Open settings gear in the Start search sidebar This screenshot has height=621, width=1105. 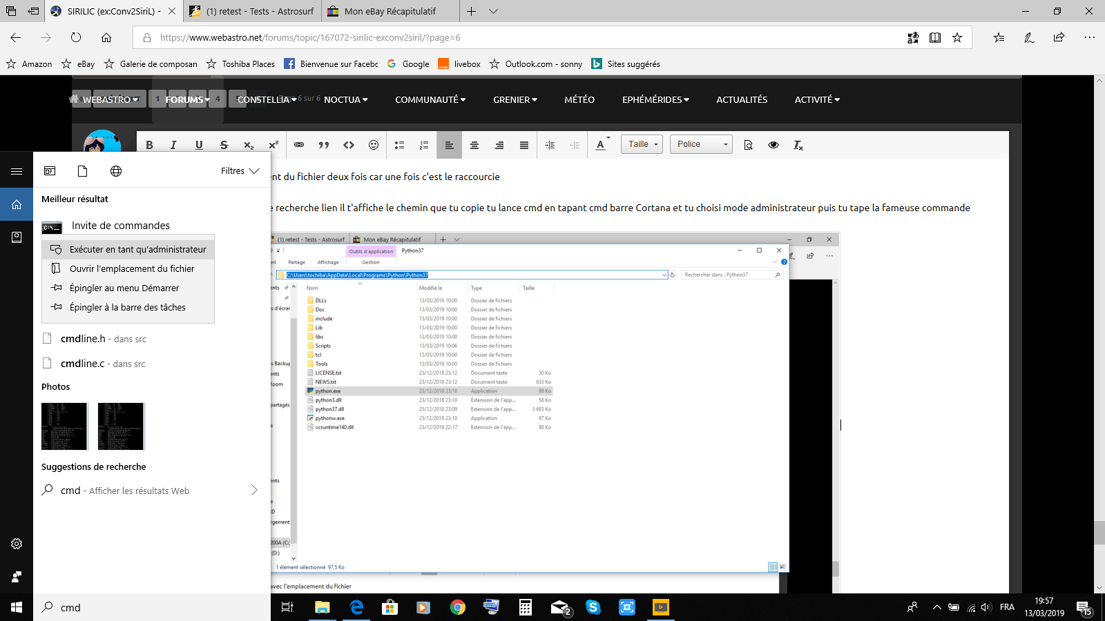(x=17, y=544)
